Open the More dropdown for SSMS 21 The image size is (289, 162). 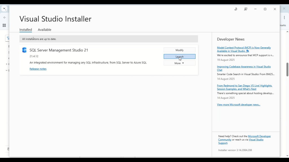179,63
